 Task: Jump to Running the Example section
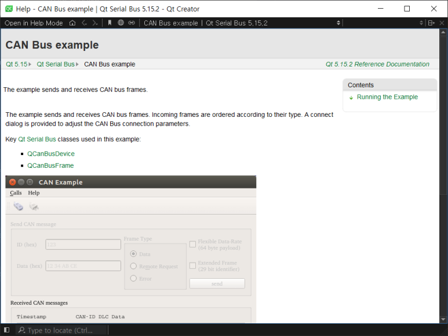[387, 97]
